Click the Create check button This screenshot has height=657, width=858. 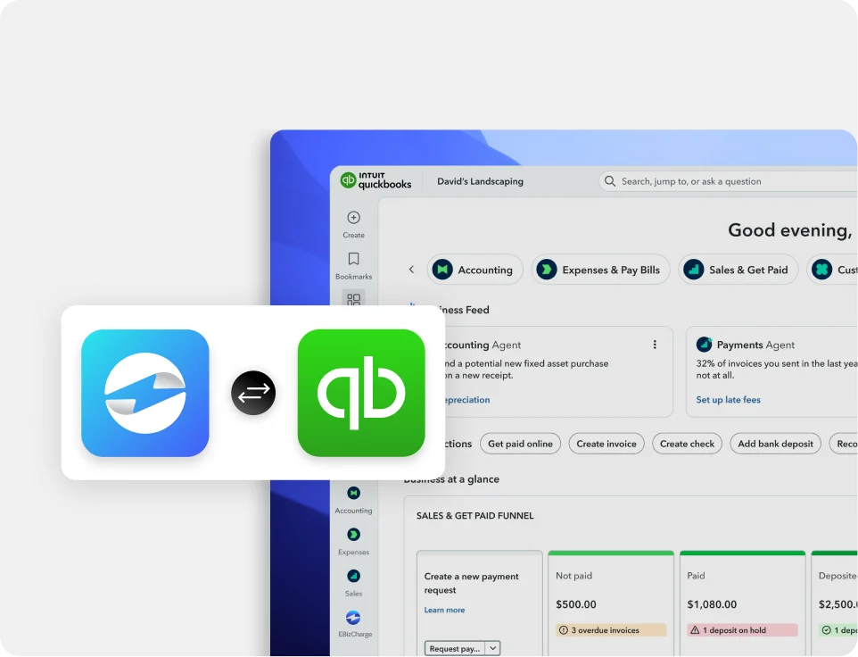pos(688,444)
